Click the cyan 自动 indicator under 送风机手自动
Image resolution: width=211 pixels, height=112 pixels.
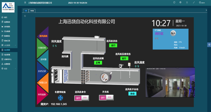(x=133, y=94)
